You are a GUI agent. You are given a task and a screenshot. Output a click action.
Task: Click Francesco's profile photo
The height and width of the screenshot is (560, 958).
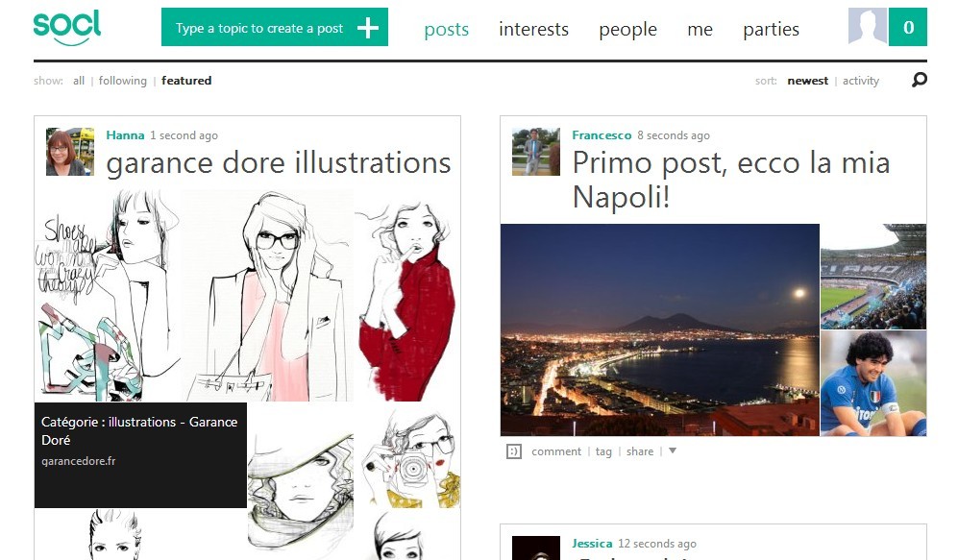[536, 152]
